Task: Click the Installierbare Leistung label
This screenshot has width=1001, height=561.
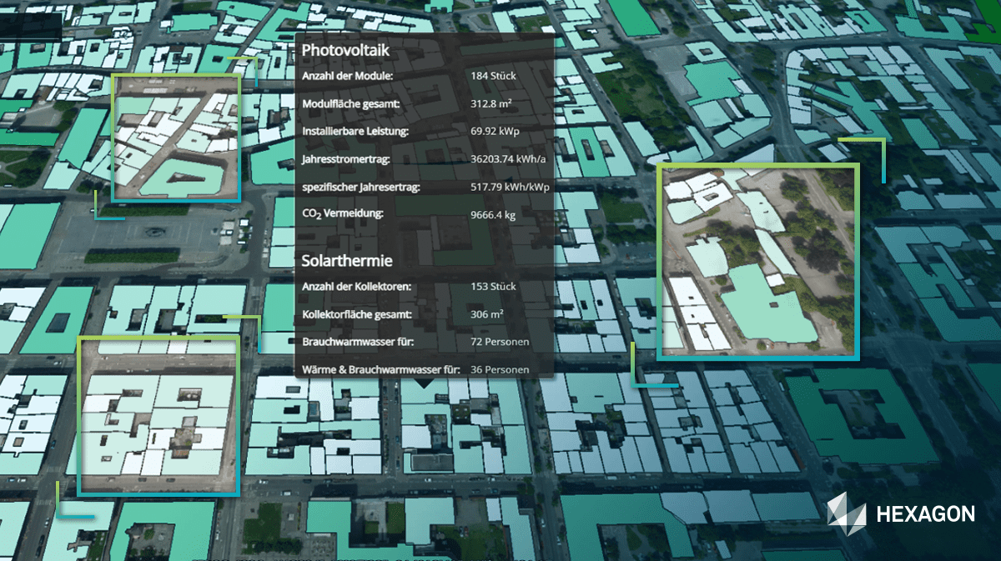Action: [355, 132]
